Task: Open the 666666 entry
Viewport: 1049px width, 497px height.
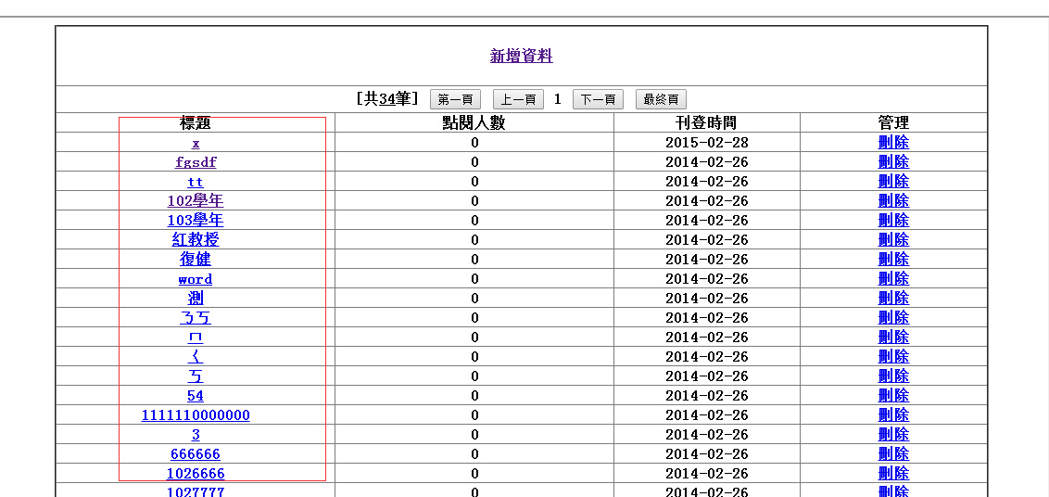Action: [196, 454]
